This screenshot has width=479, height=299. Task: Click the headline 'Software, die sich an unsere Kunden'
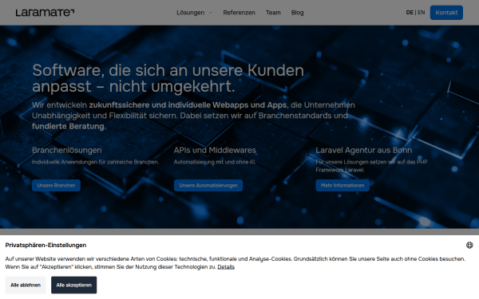pos(168,70)
